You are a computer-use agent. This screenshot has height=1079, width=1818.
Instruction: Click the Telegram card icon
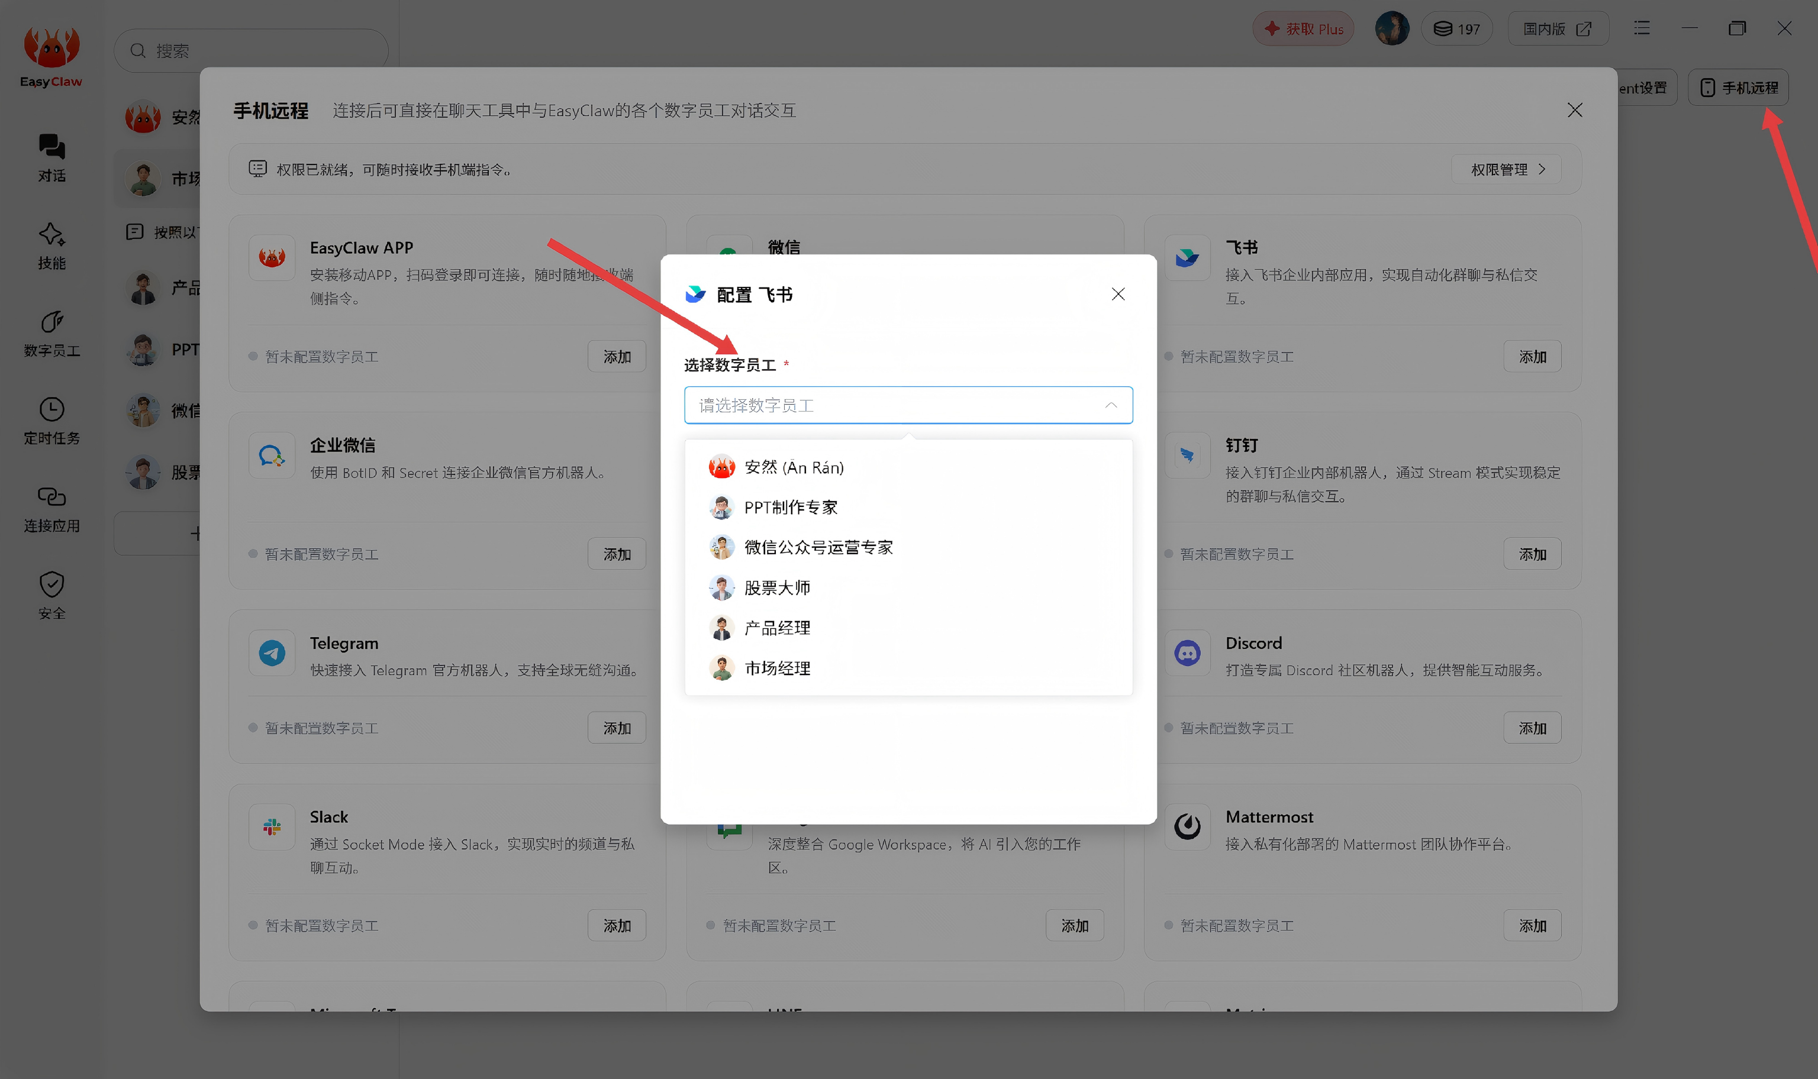[x=272, y=653]
